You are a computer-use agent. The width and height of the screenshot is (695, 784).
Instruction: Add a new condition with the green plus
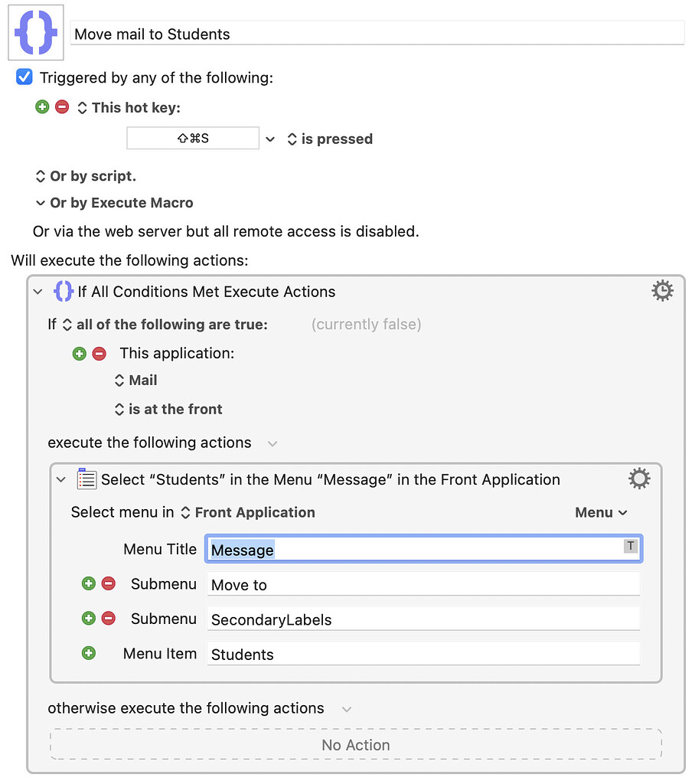[x=80, y=353]
